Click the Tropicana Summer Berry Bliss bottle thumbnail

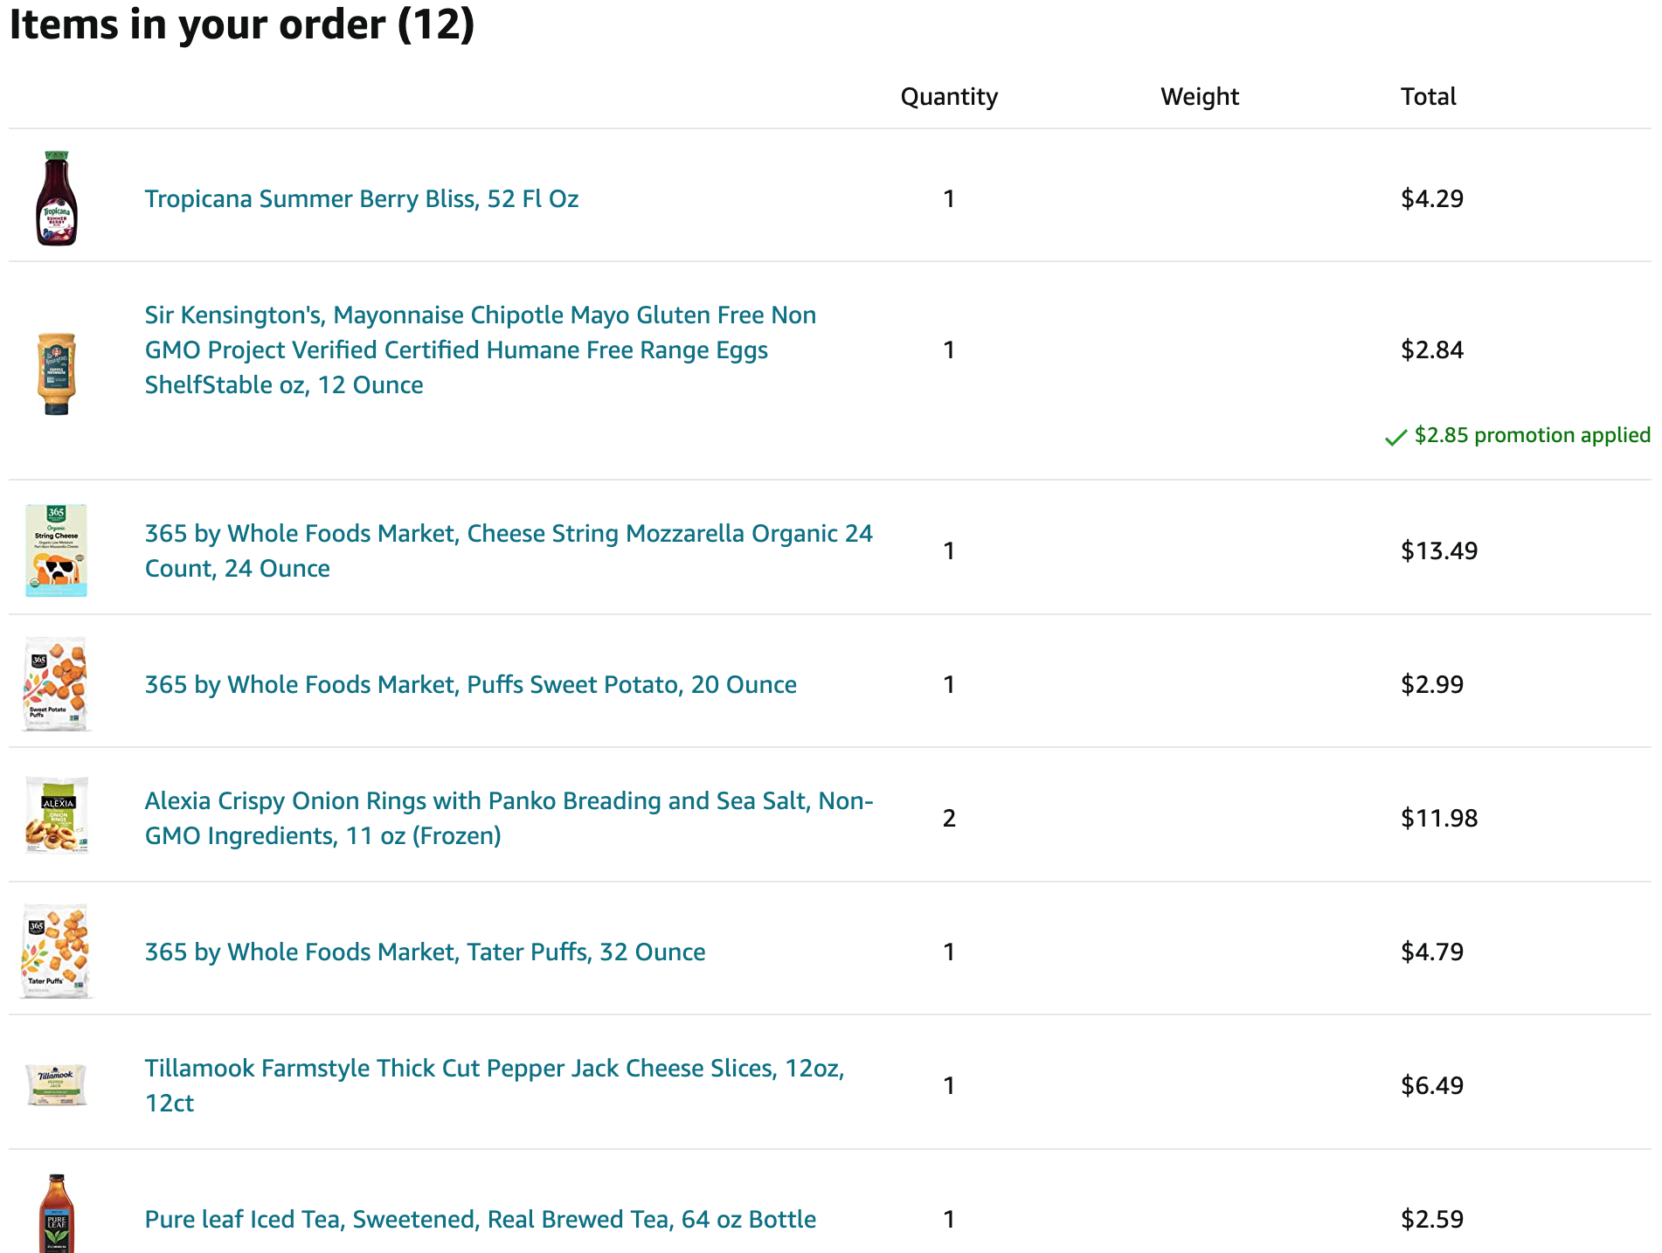click(x=57, y=198)
